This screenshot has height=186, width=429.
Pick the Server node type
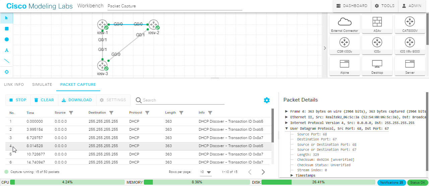pos(410,66)
